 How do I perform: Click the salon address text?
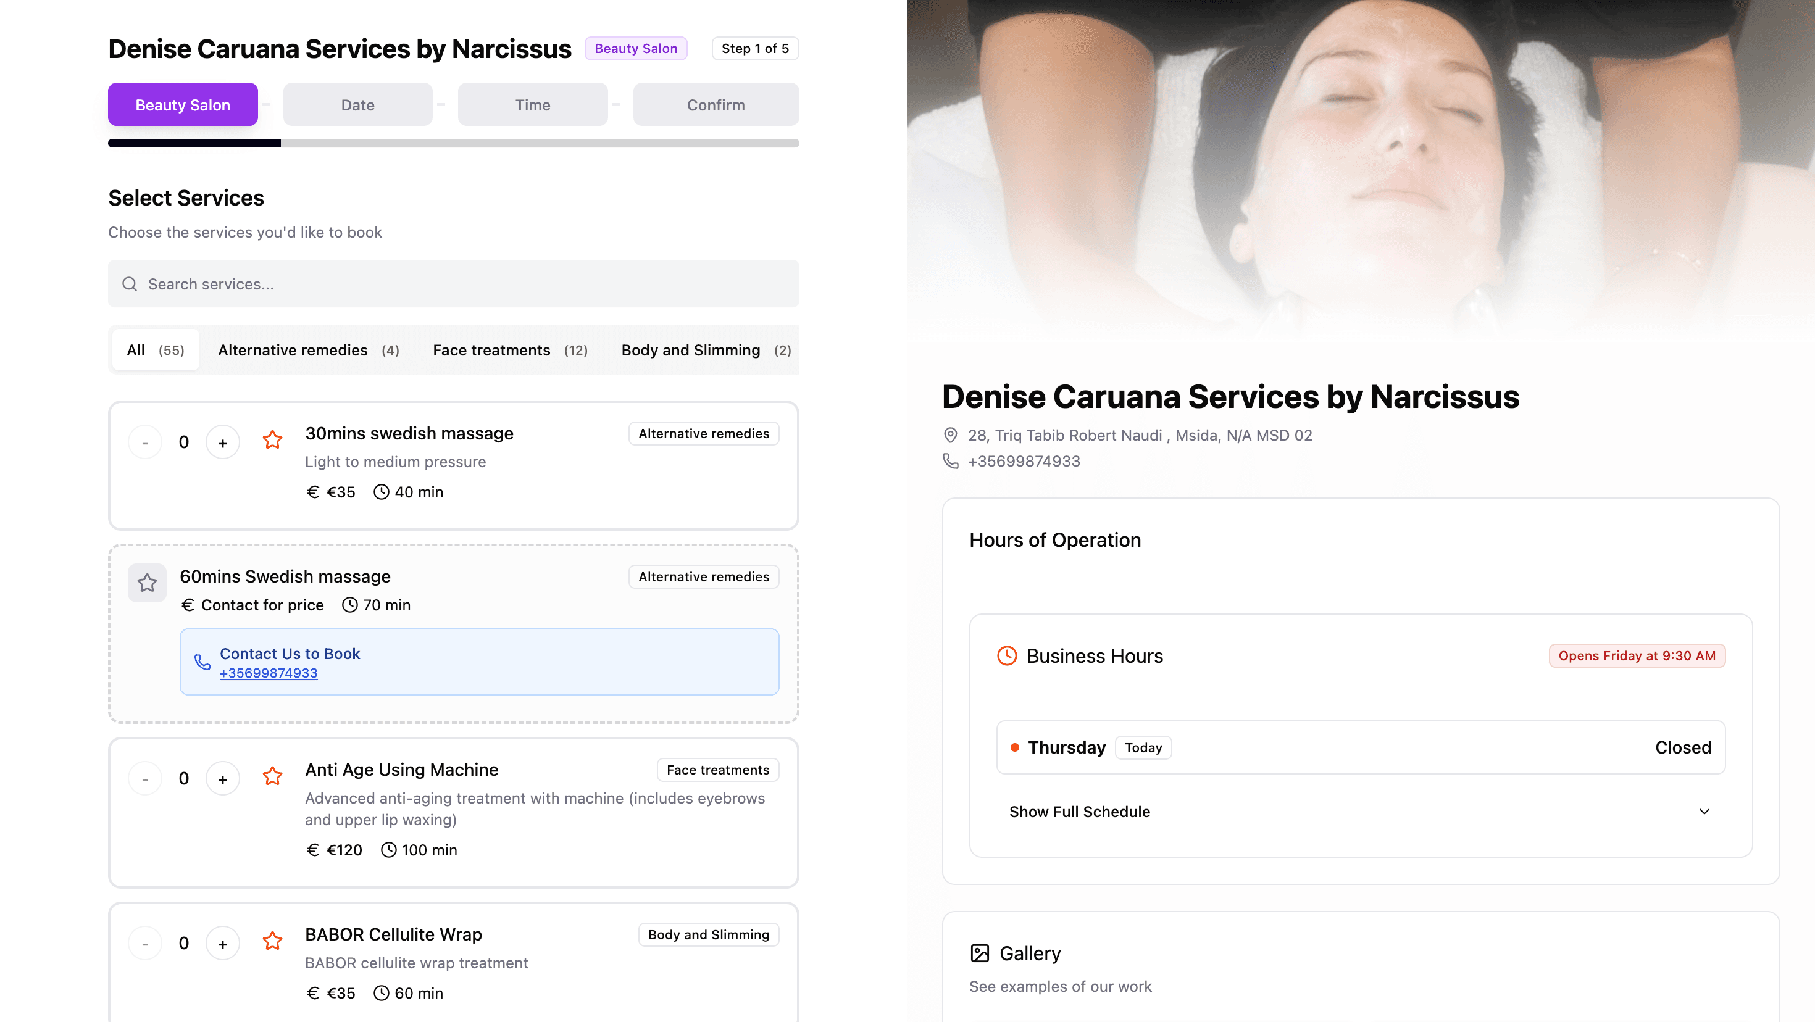point(1140,435)
